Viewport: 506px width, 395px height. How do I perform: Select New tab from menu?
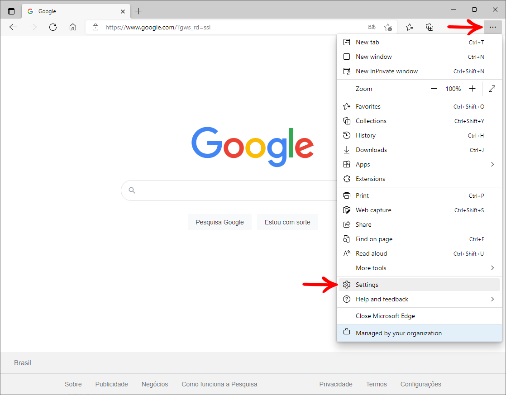coord(419,42)
